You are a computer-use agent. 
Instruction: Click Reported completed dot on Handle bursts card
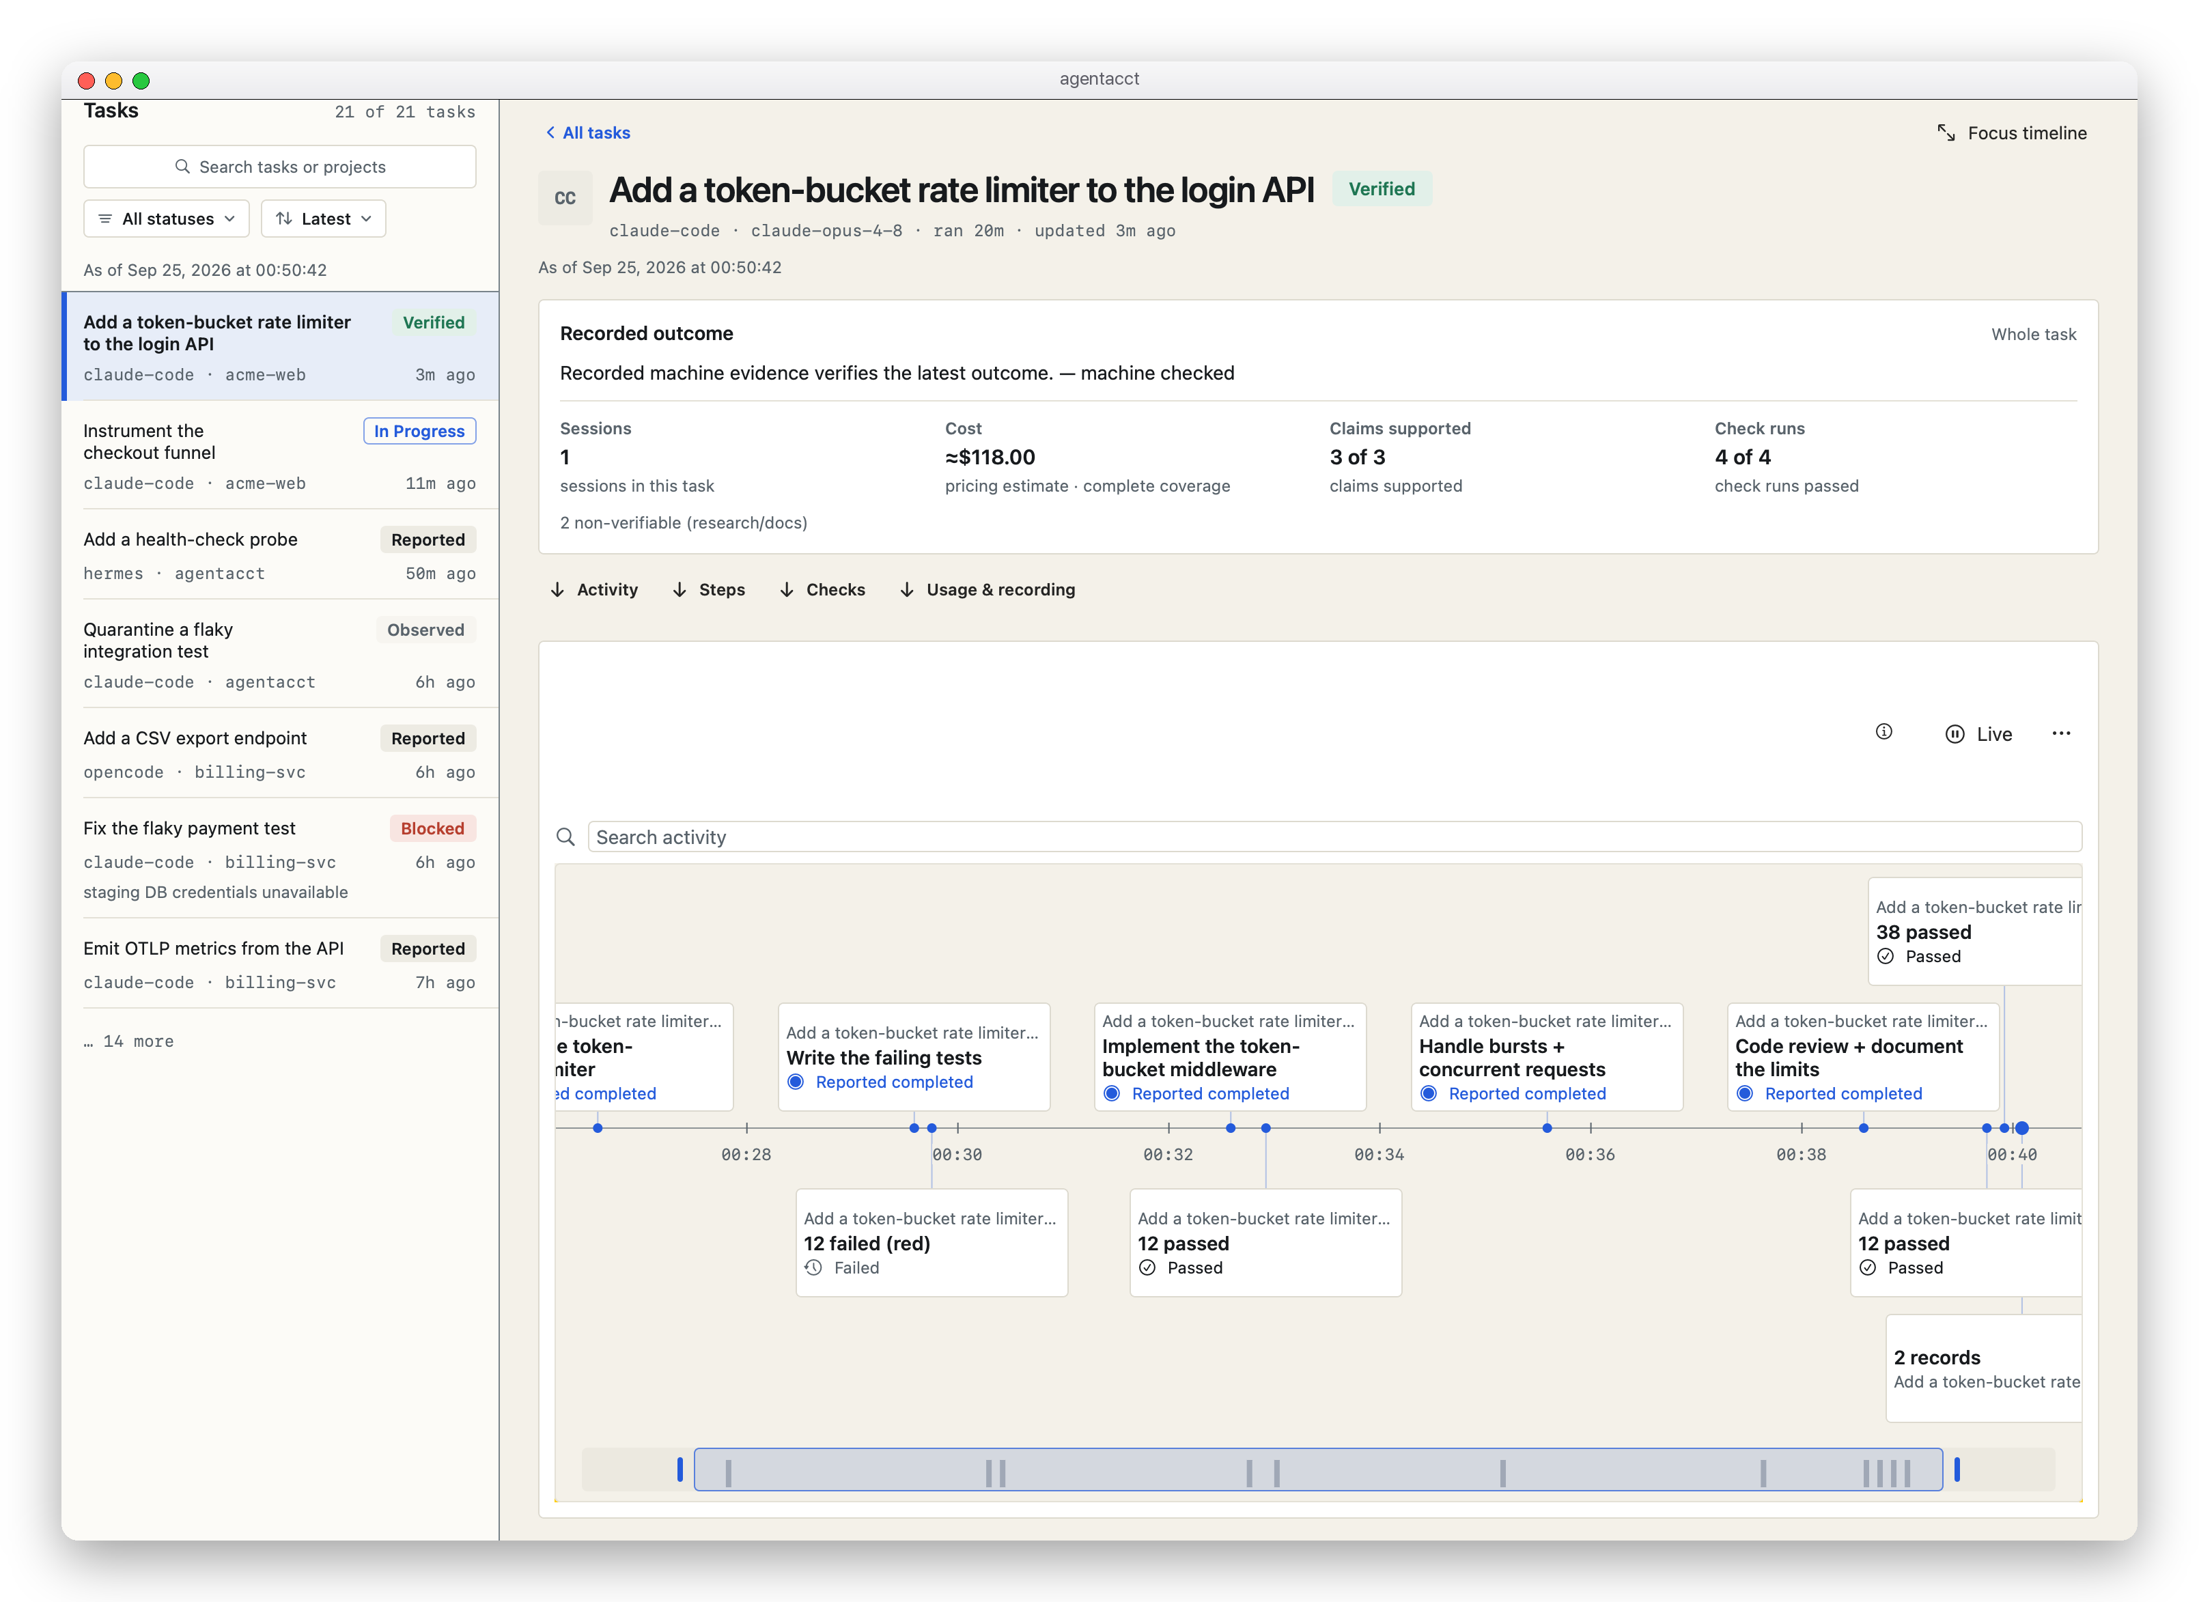click(x=1428, y=1094)
